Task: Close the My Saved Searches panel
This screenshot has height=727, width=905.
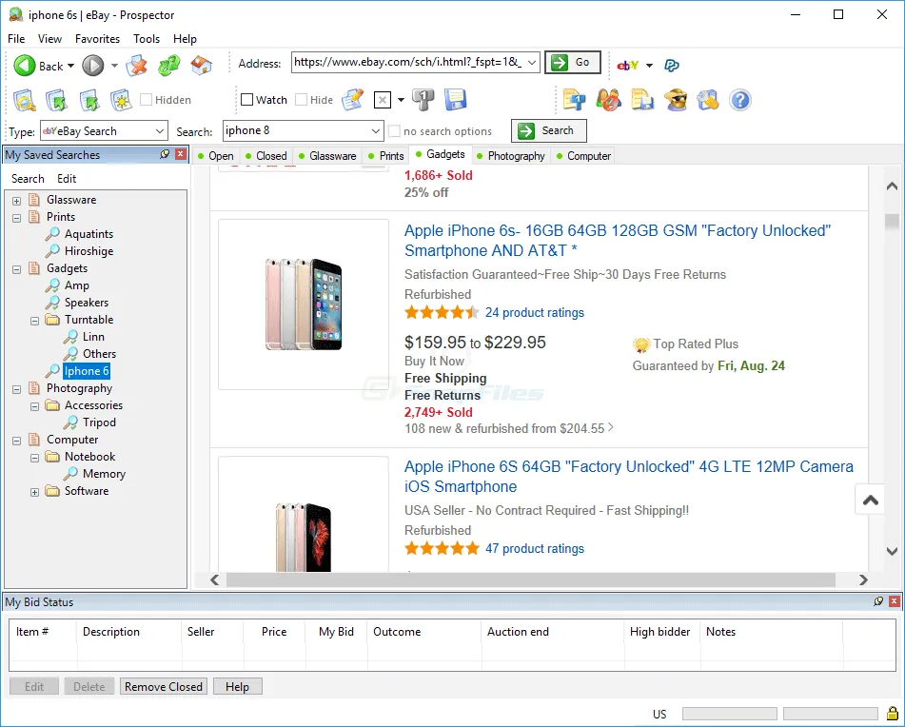Action: click(181, 154)
